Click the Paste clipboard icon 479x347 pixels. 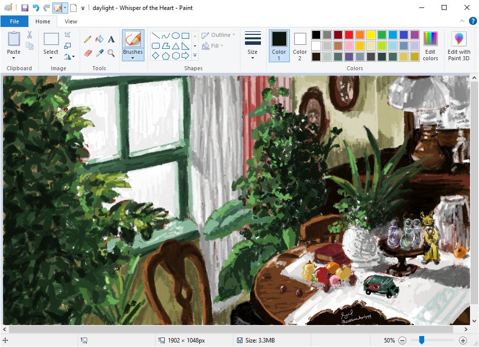[x=14, y=39]
